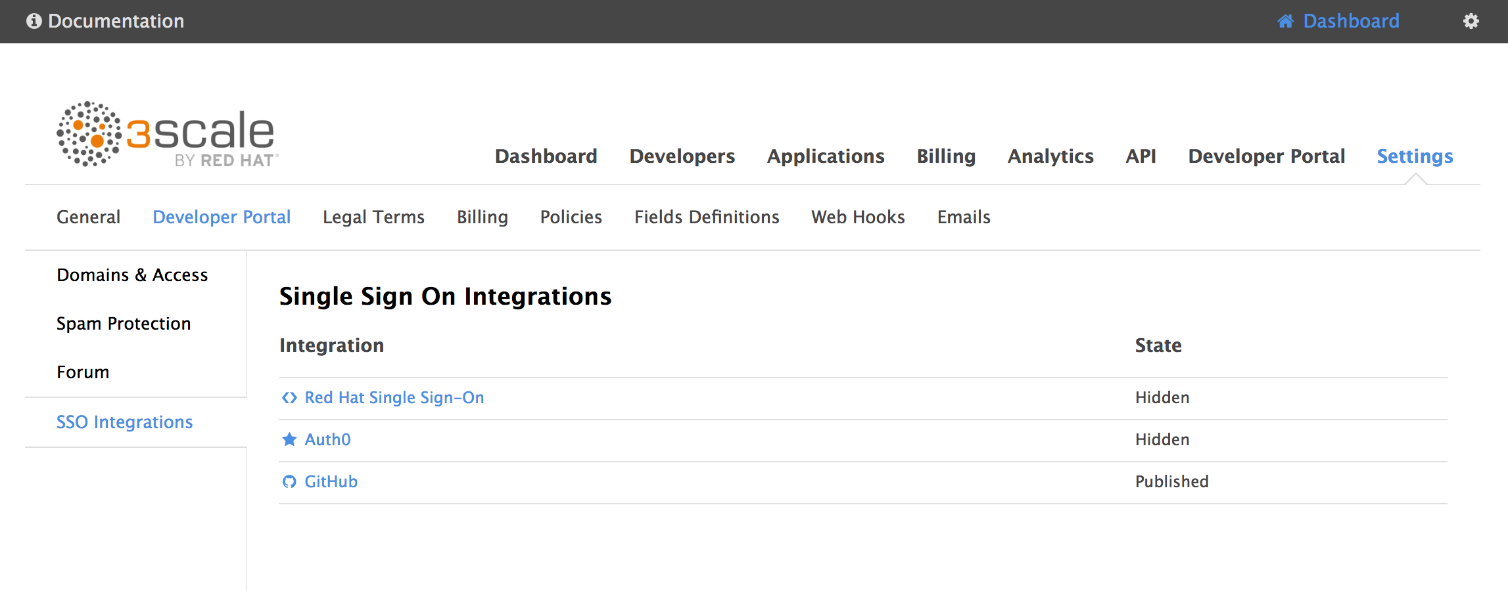Viewport: 1508px width, 591px height.
Task: Click Published state for GitHub
Action: pos(1172,481)
